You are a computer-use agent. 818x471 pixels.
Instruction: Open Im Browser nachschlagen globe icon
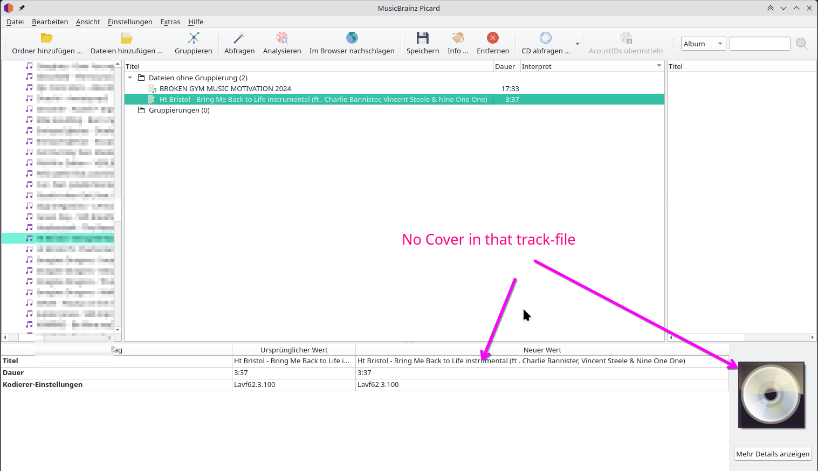[x=352, y=38]
